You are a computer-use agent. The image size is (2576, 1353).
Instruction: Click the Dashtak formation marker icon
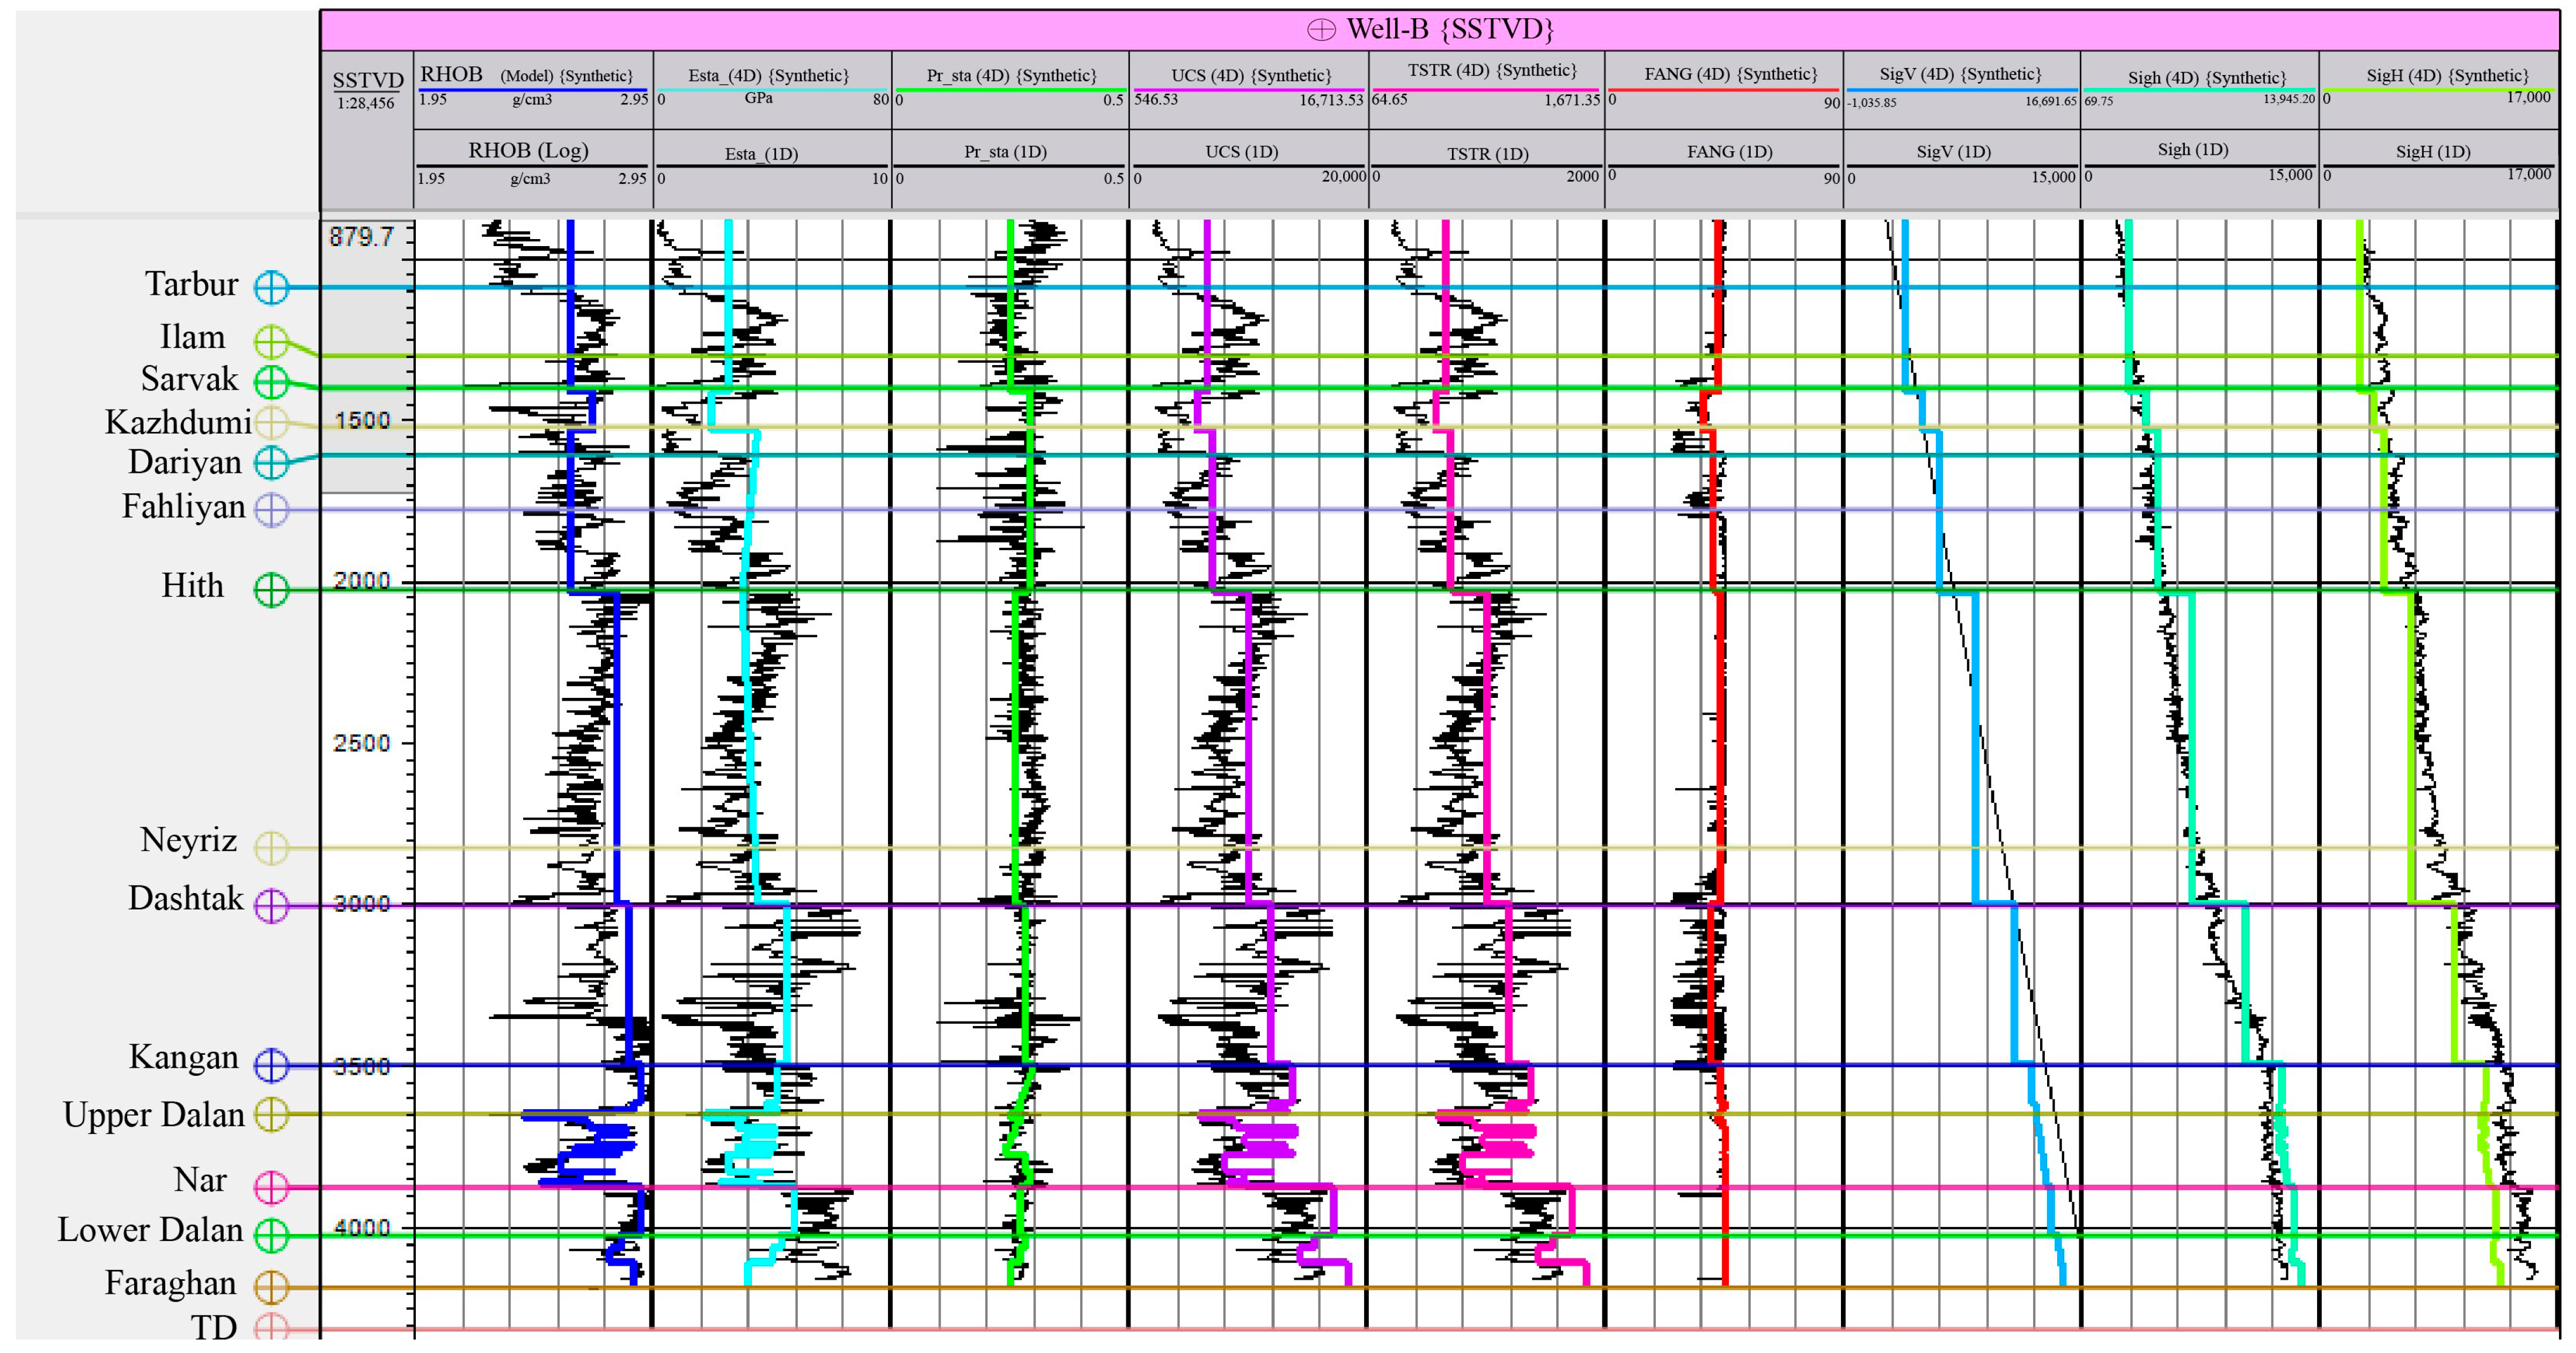point(271,906)
